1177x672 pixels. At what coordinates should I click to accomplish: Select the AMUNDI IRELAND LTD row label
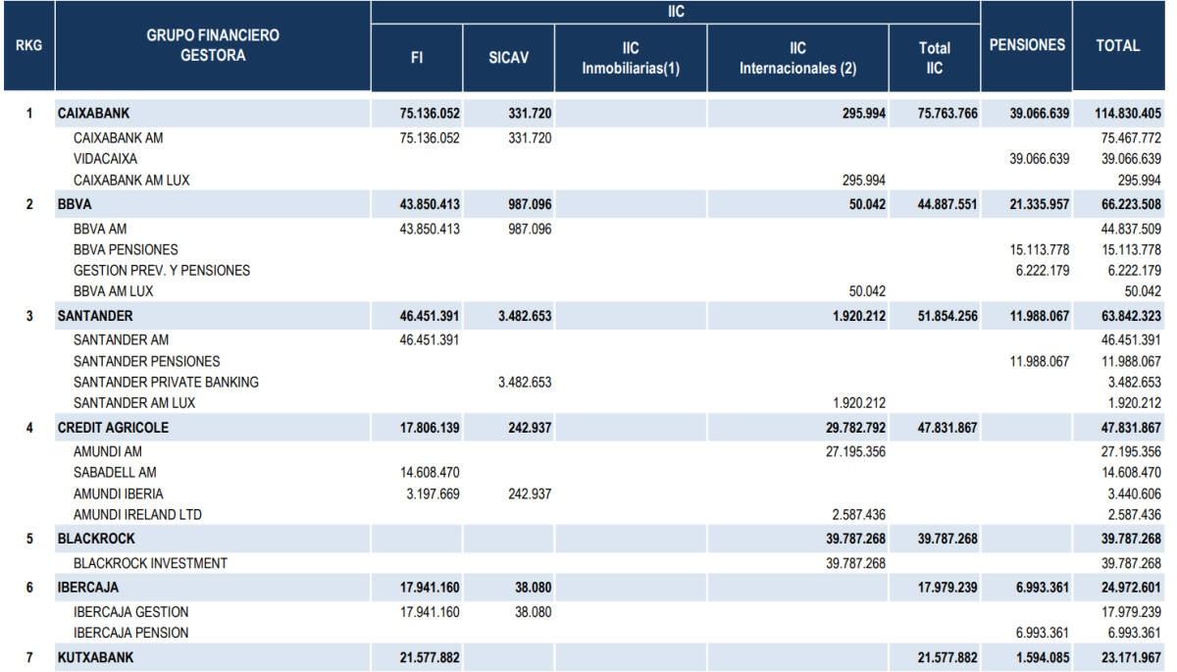[137, 515]
